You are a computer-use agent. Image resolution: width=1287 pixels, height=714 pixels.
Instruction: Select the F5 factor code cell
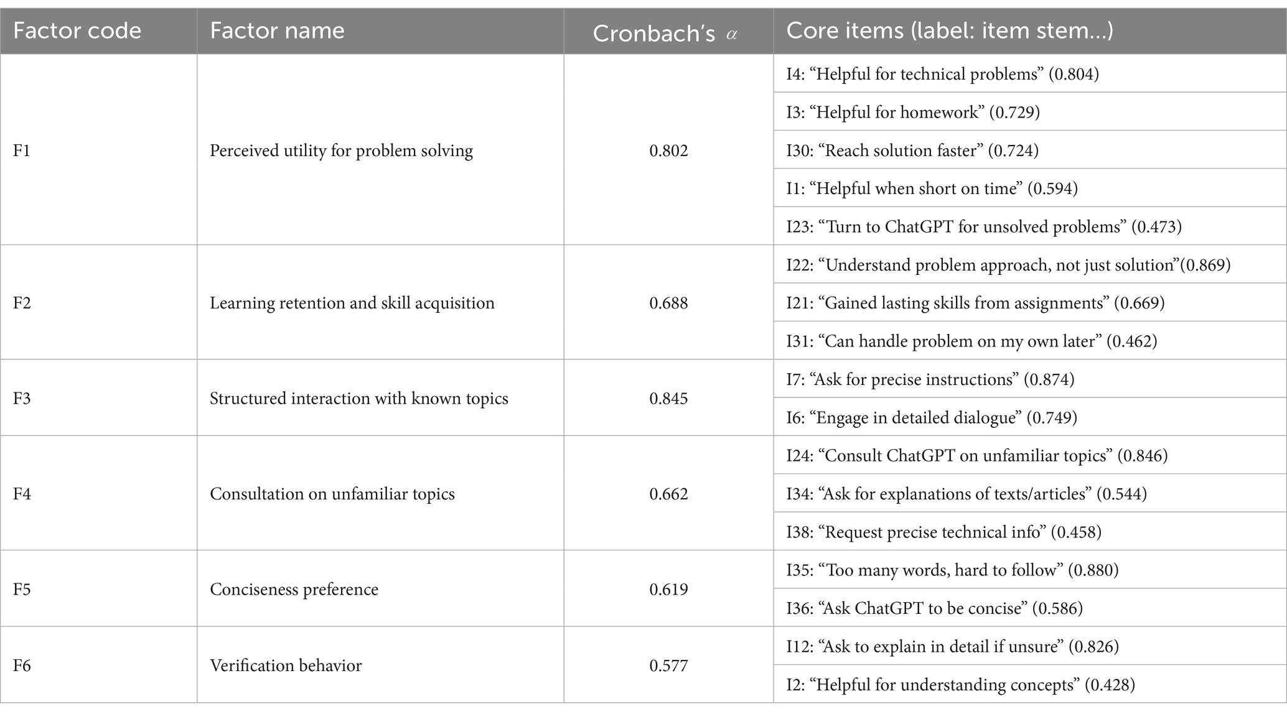22,589
